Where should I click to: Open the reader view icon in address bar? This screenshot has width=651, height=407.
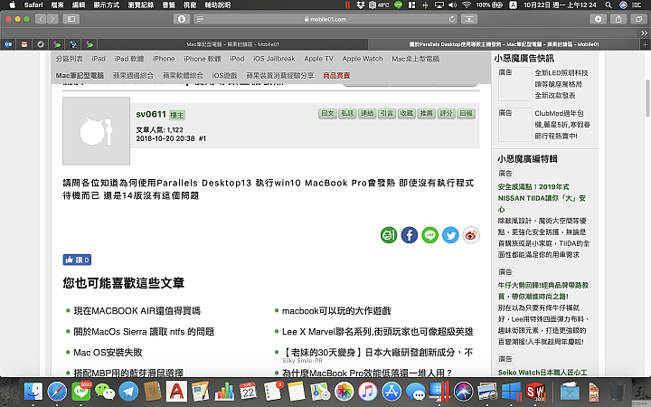[200, 19]
